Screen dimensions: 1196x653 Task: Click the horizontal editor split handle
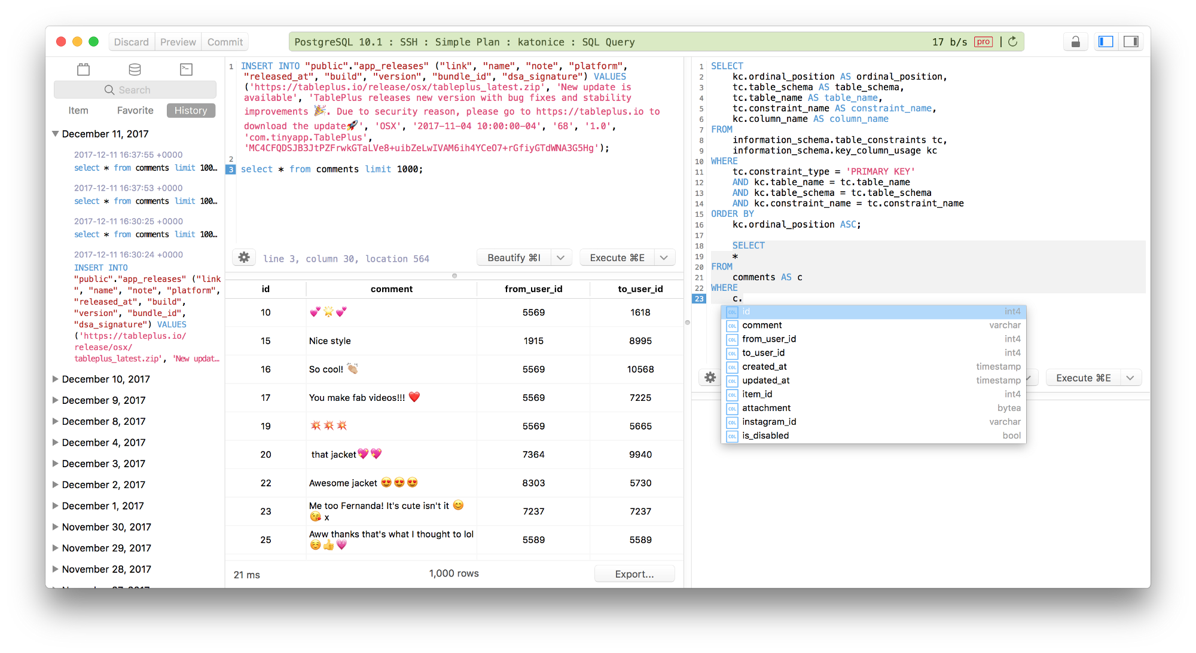[454, 275]
